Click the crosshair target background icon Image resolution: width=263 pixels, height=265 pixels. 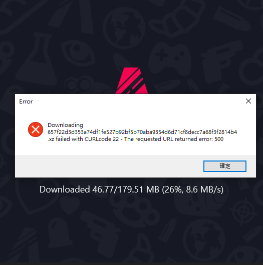pos(243,211)
